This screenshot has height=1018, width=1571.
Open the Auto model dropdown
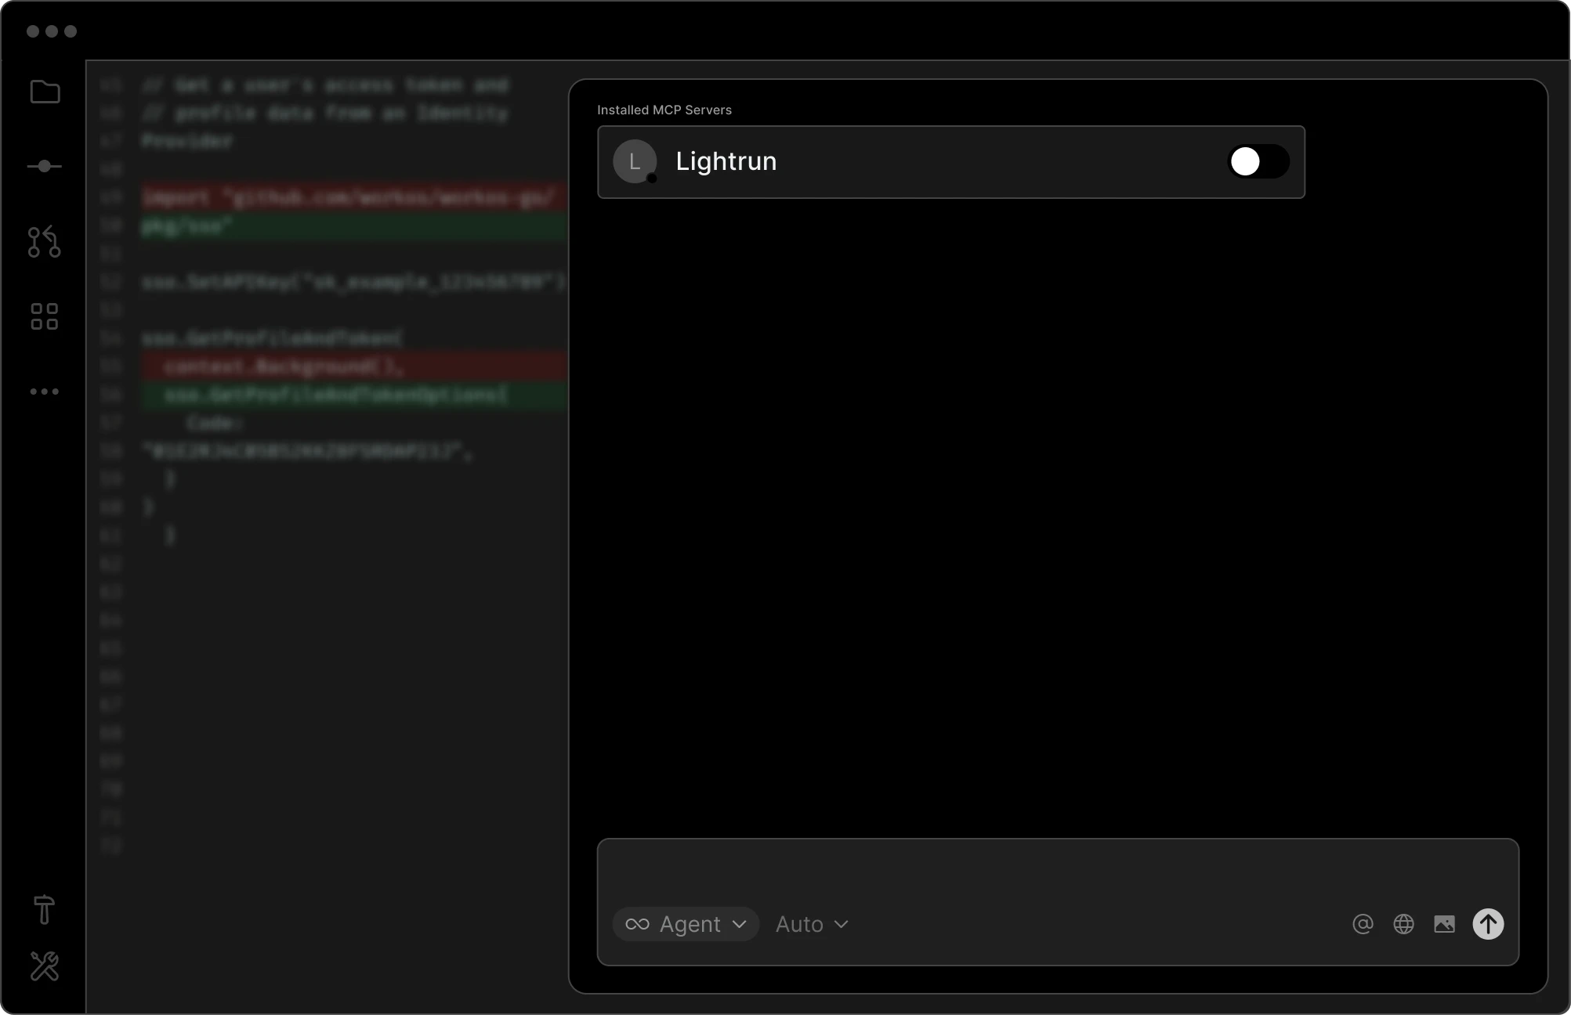(812, 924)
